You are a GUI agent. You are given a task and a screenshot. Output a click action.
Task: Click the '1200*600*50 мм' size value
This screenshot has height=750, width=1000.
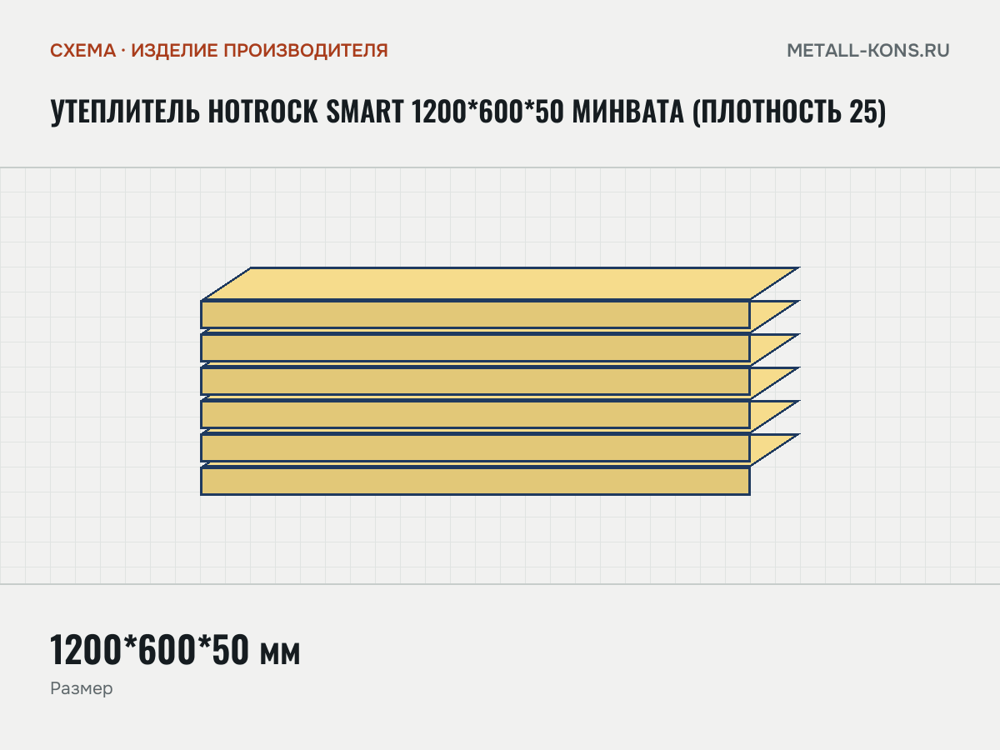pos(175,650)
